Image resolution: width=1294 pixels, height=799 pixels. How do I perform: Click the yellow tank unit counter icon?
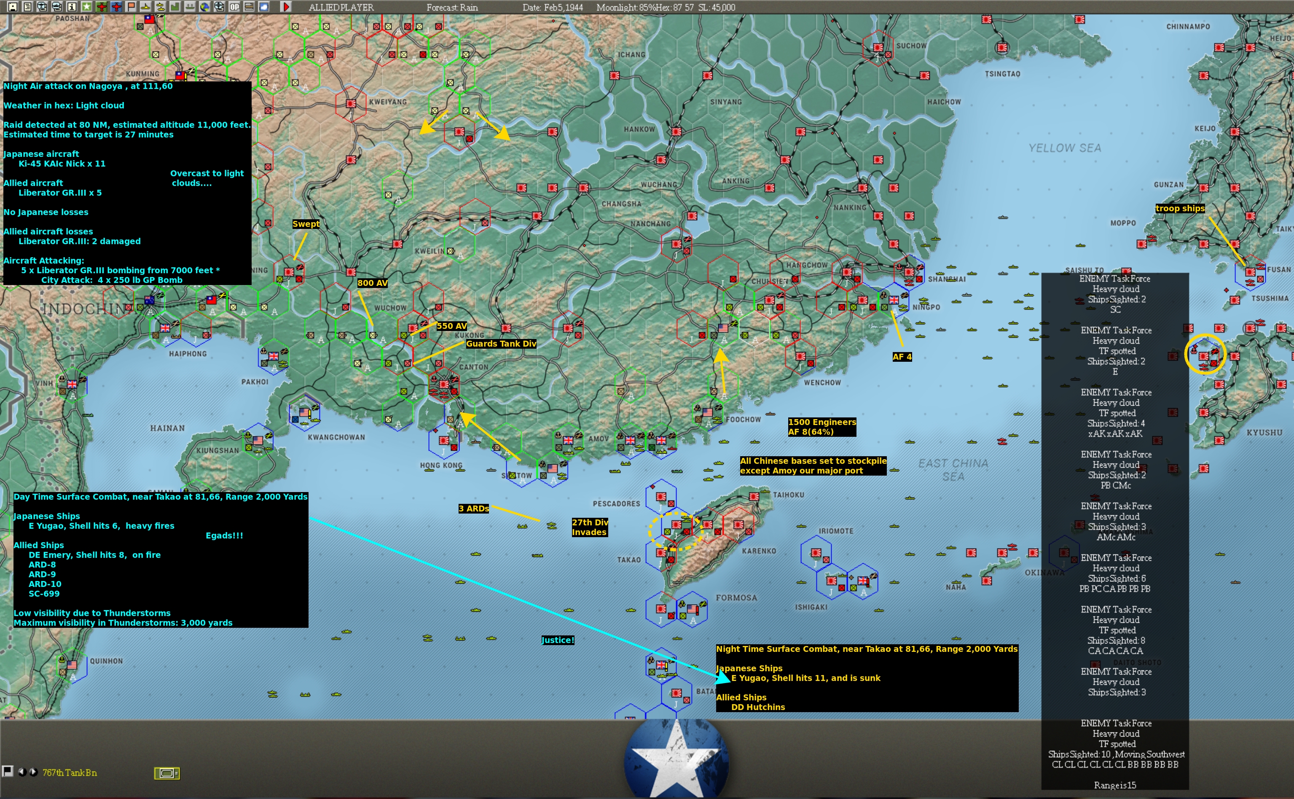pos(167,773)
